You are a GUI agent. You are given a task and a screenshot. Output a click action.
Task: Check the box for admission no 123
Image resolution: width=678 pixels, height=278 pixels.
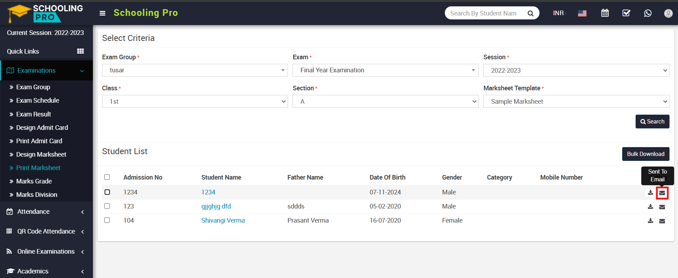point(107,206)
